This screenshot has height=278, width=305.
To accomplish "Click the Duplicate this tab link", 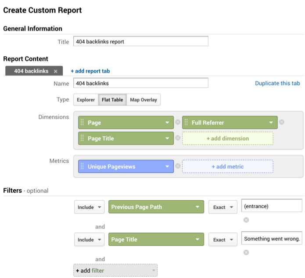I will pyautogui.click(x=277, y=83).
